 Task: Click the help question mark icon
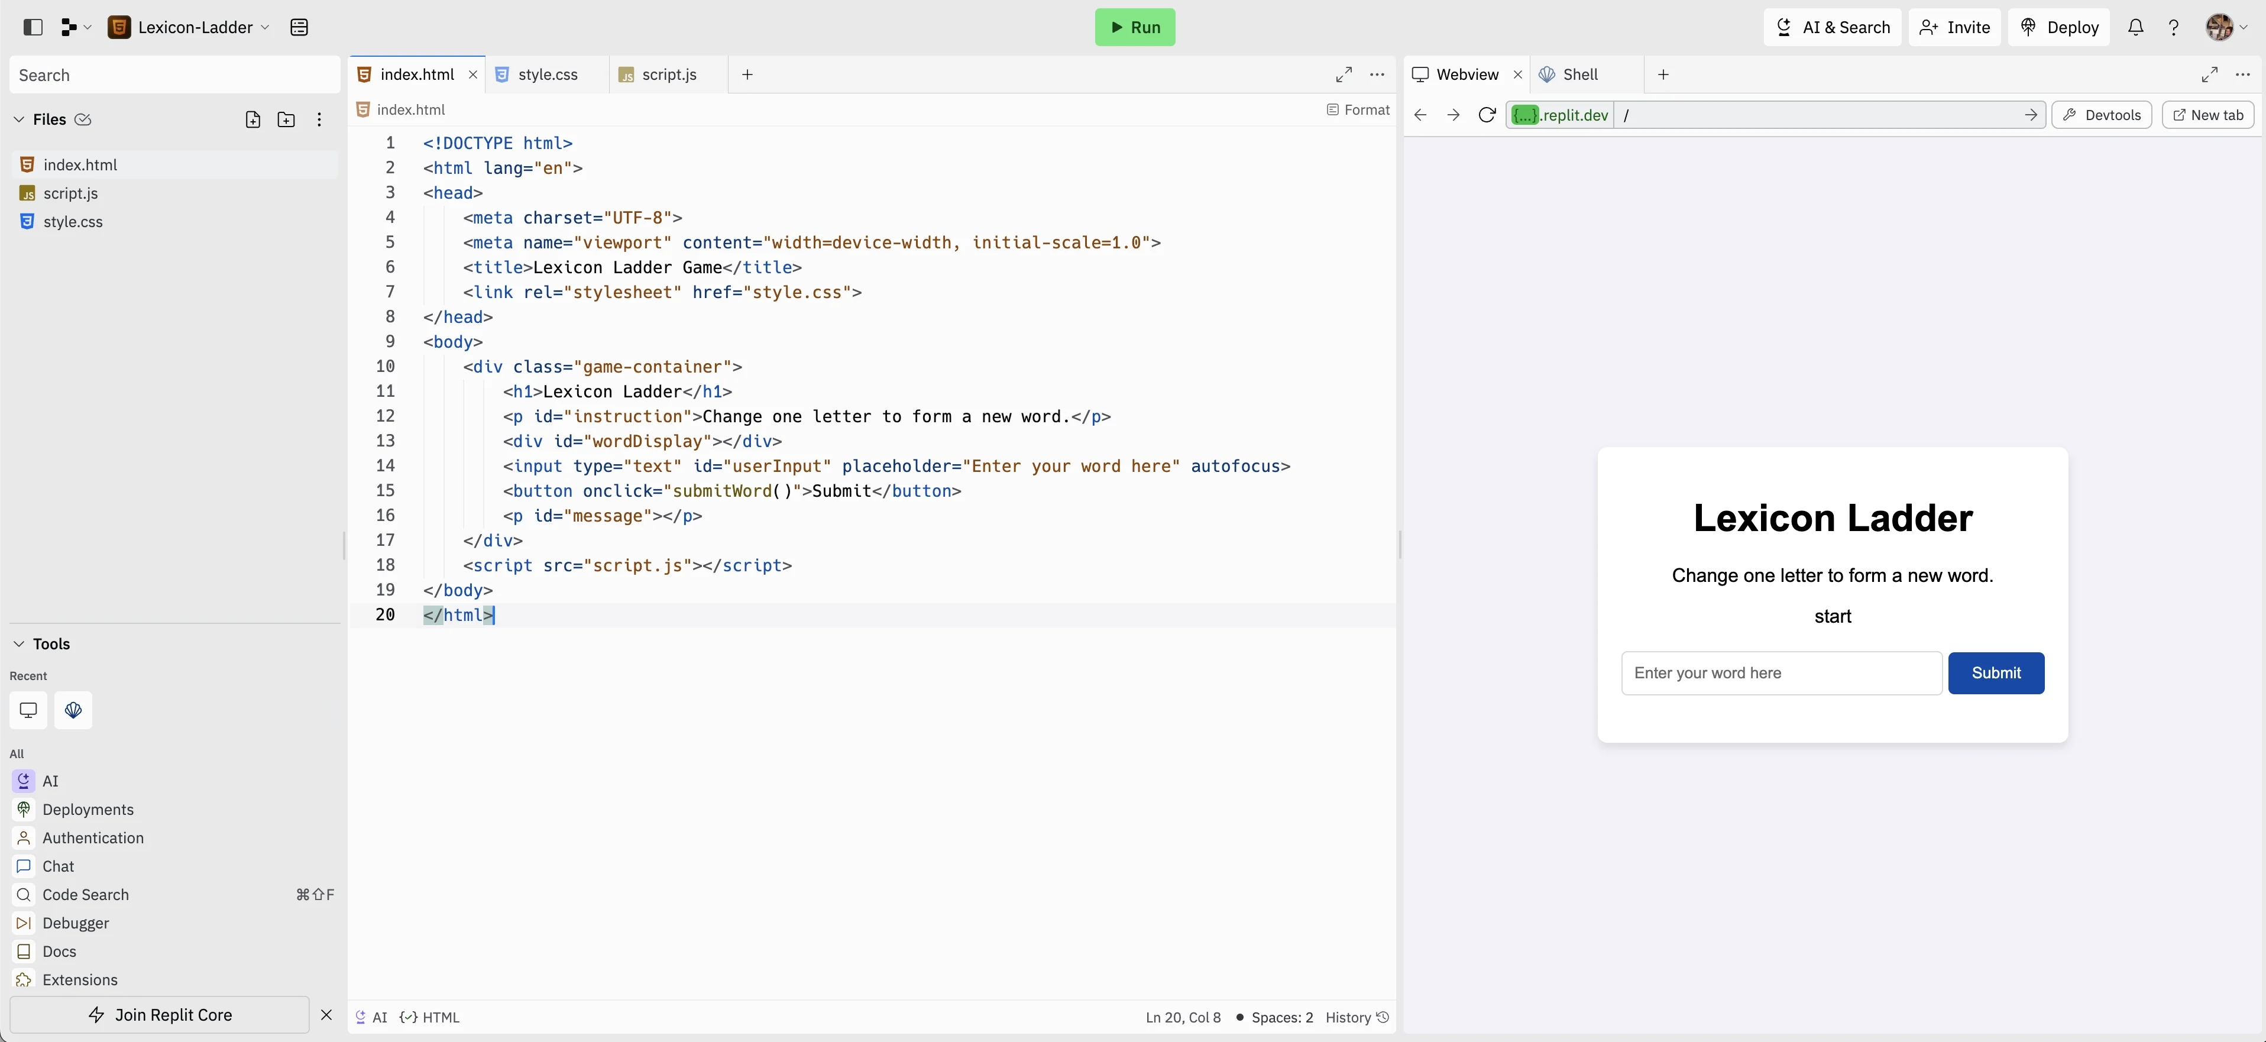coord(2173,27)
